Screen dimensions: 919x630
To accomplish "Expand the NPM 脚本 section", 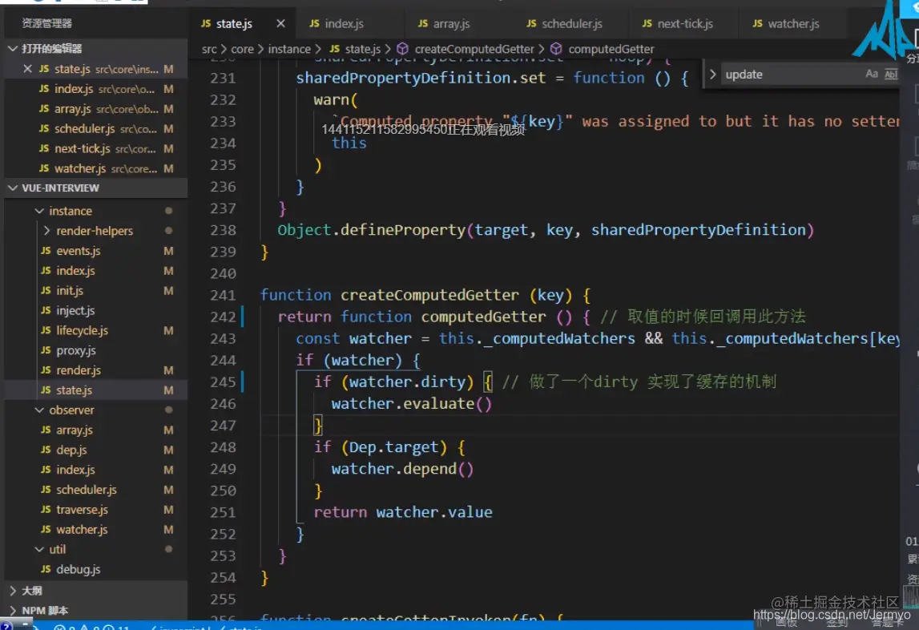I will coord(13,611).
